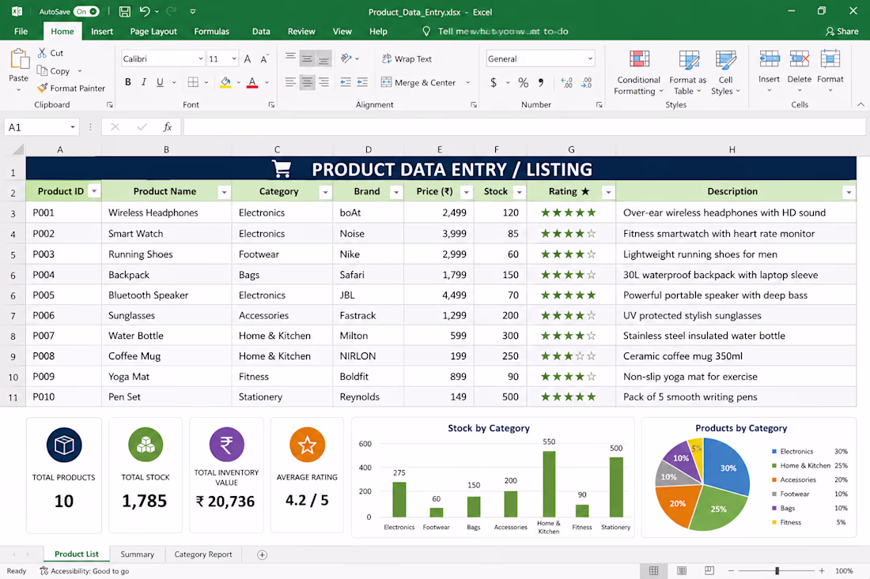Add new sheet with plus icon
870x579 pixels.
263,555
